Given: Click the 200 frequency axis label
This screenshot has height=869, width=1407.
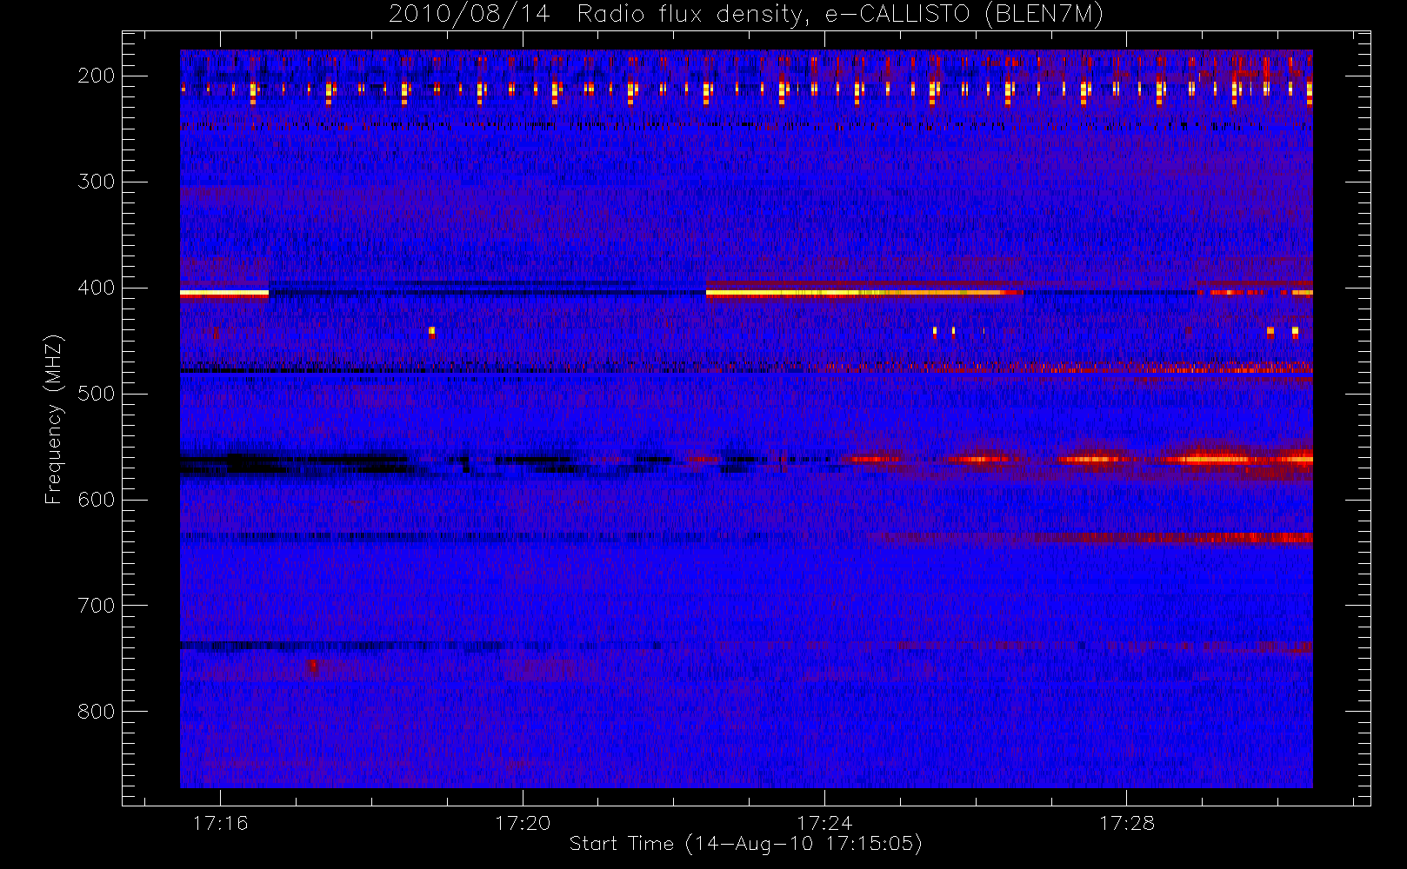Looking at the screenshot, I should pos(96,76).
